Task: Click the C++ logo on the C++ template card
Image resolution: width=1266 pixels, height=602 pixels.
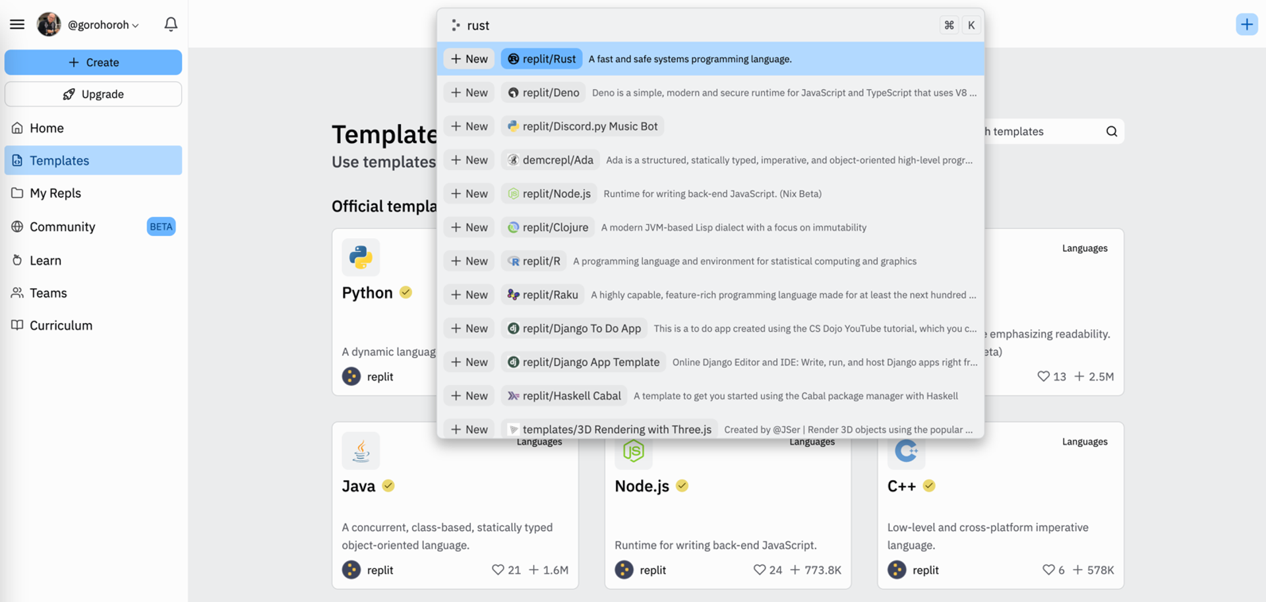Action: tap(907, 450)
